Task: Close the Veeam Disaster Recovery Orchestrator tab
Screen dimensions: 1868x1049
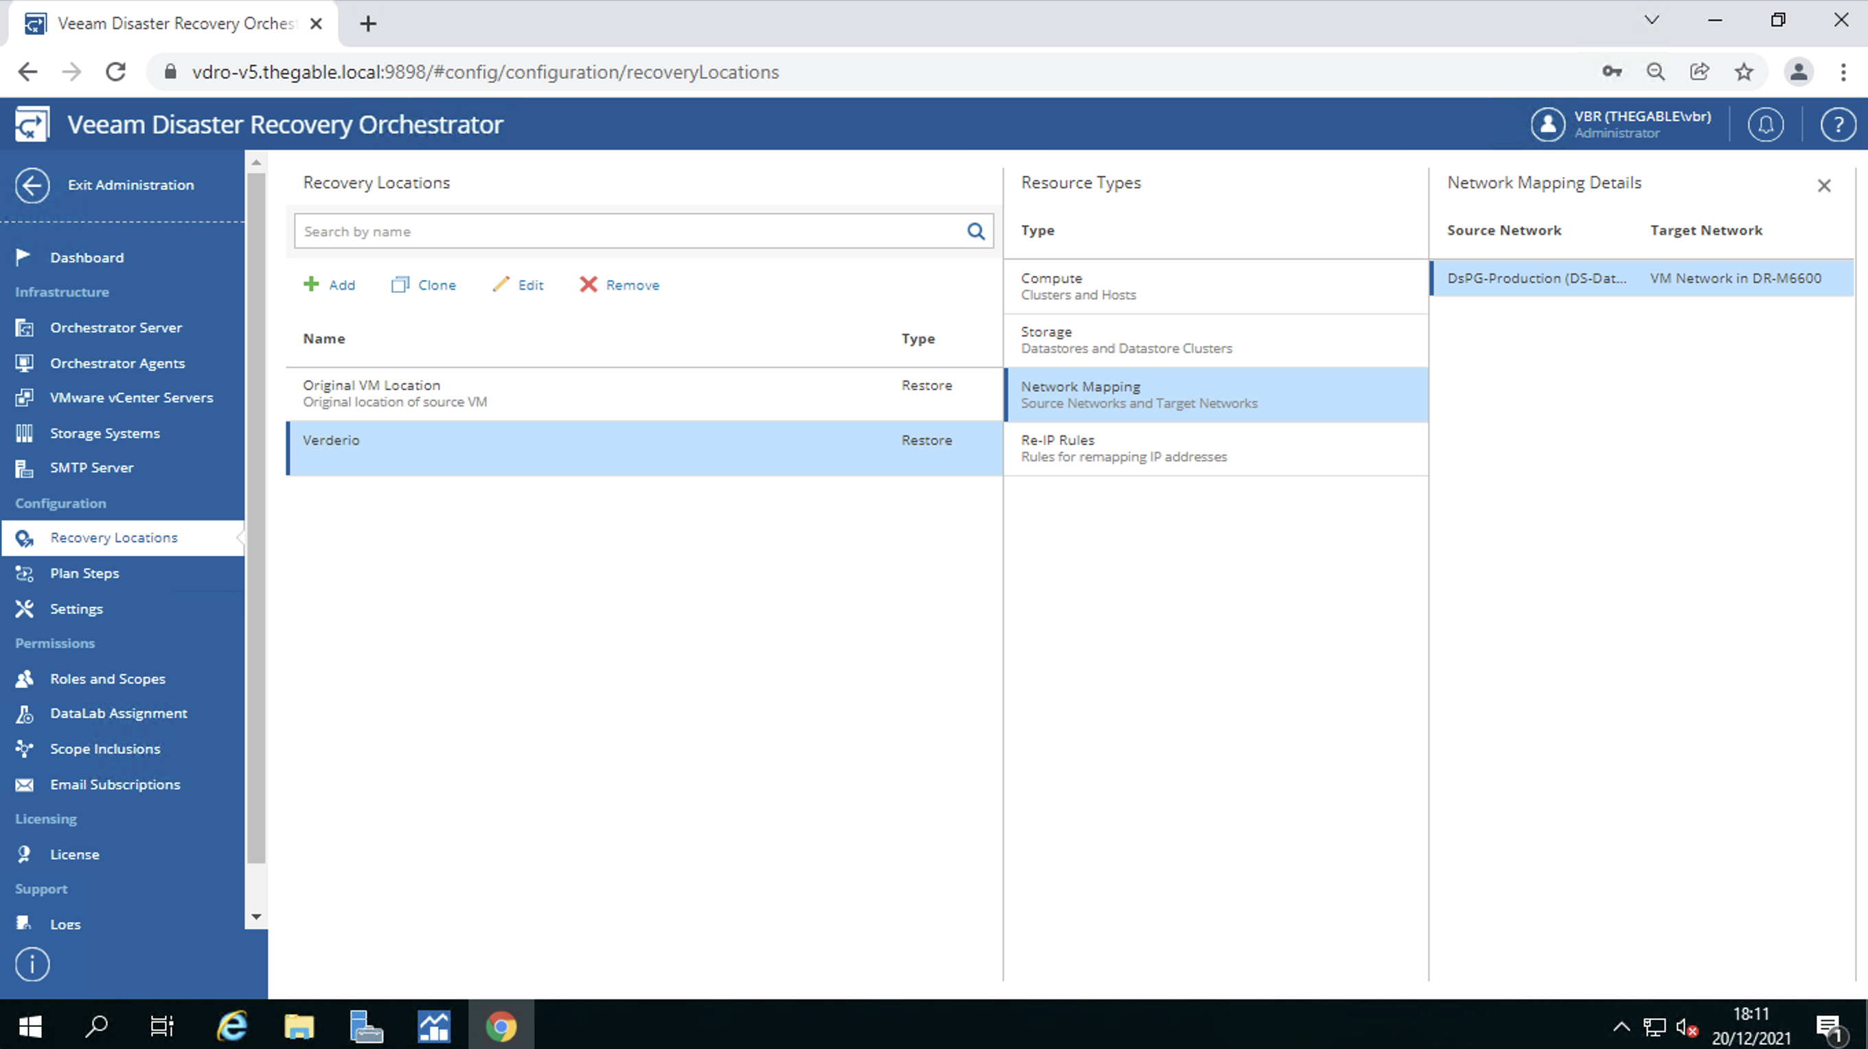Action: click(316, 24)
